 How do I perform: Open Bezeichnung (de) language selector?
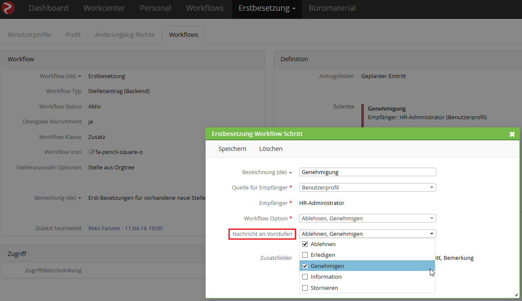[291, 172]
